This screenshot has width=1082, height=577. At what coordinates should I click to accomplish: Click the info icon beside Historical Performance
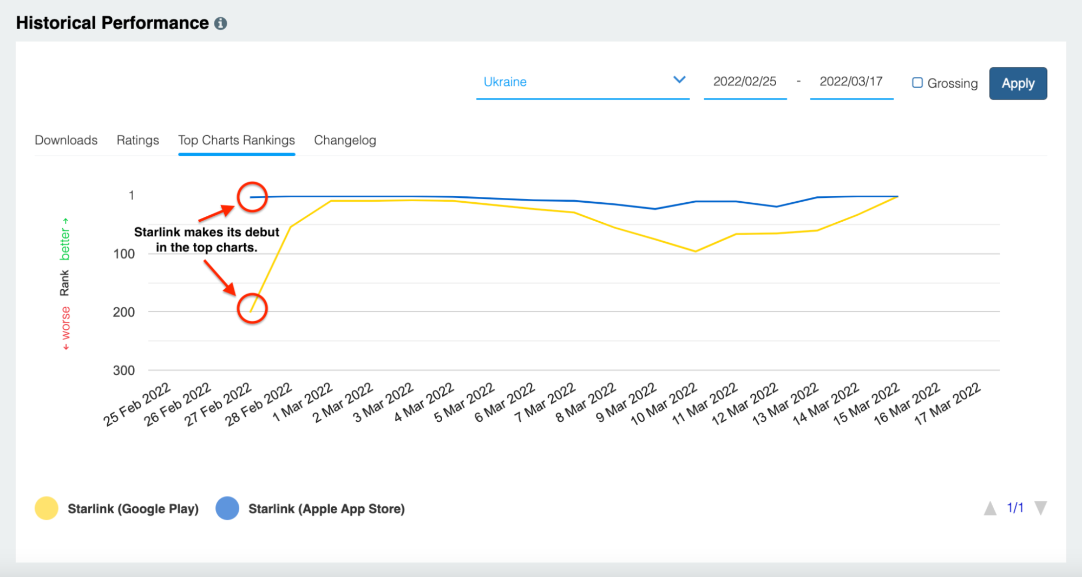tap(220, 23)
